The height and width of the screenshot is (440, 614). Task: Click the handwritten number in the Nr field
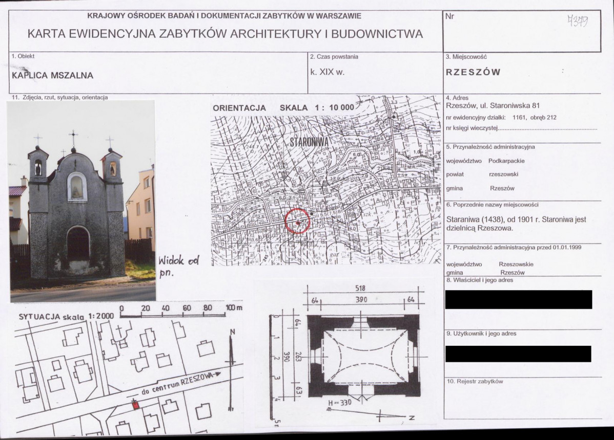[x=578, y=20]
